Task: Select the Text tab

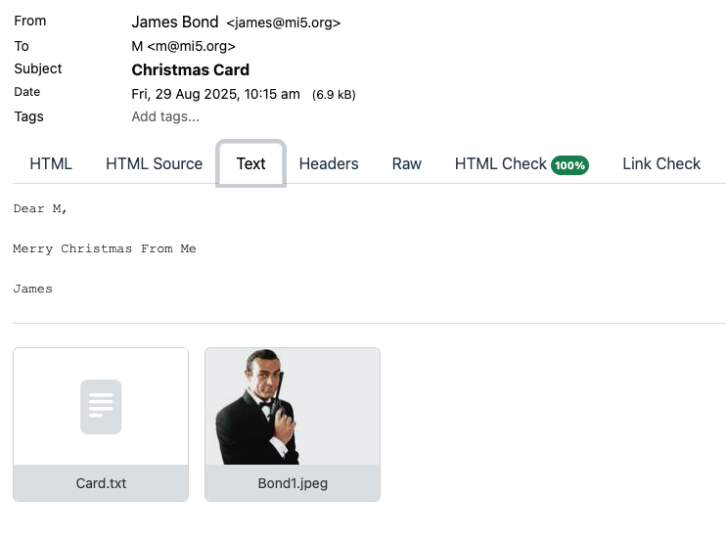Action: (x=250, y=163)
